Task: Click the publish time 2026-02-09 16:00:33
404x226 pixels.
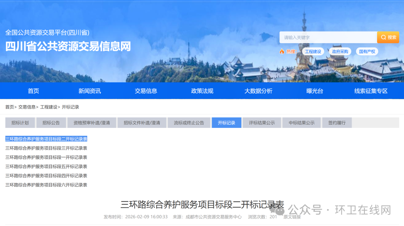Action: coord(135,217)
